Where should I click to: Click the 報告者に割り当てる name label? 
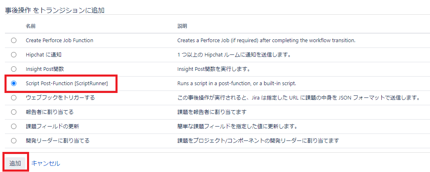pyautogui.click(x=50, y=112)
